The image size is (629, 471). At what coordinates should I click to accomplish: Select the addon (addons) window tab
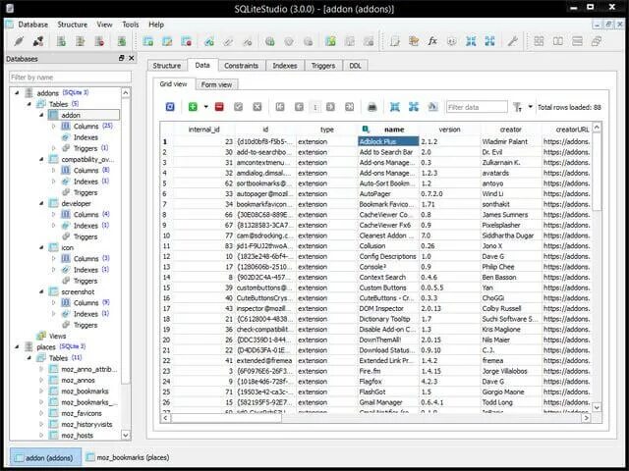[x=45, y=457]
